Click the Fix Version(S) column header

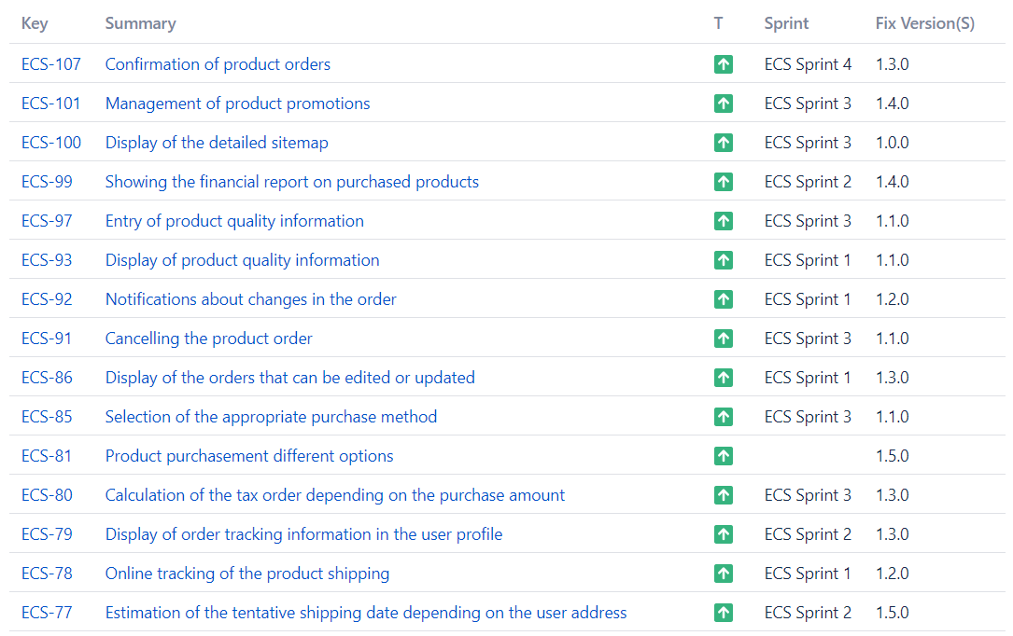tap(924, 23)
